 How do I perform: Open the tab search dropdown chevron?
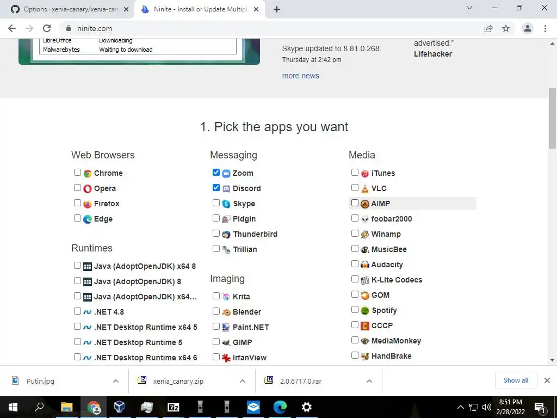tap(469, 8)
